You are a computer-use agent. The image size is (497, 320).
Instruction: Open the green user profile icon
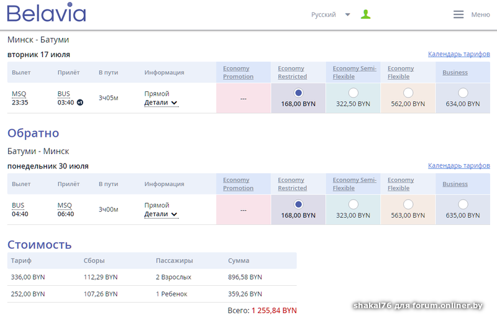pos(366,14)
